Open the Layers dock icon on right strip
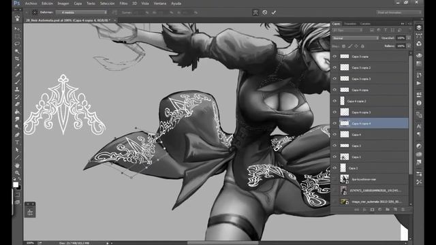The image size is (436, 245). (419, 27)
